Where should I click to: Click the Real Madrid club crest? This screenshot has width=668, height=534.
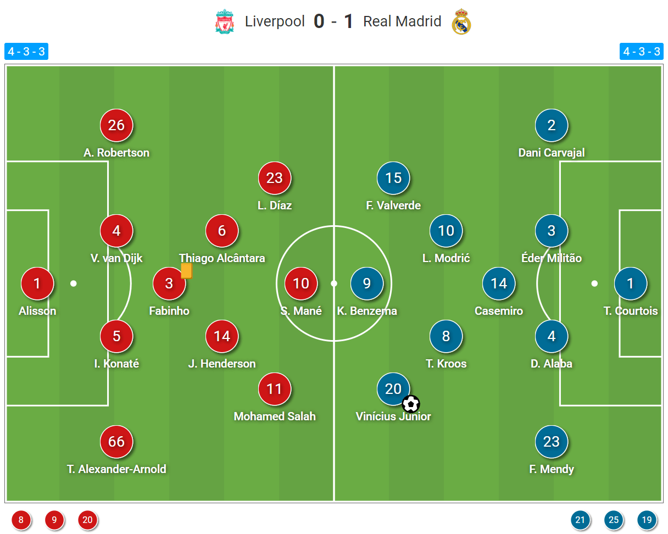click(x=461, y=22)
